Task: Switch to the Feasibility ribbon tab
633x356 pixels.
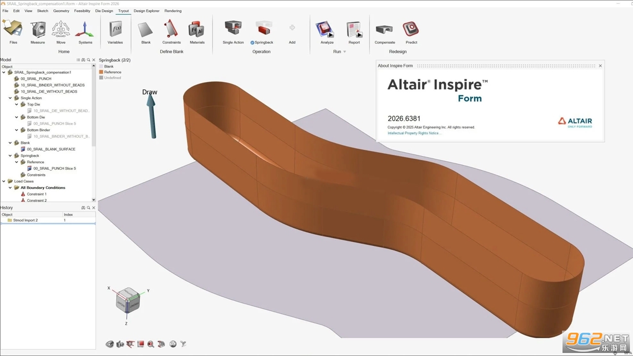Action: [82, 11]
